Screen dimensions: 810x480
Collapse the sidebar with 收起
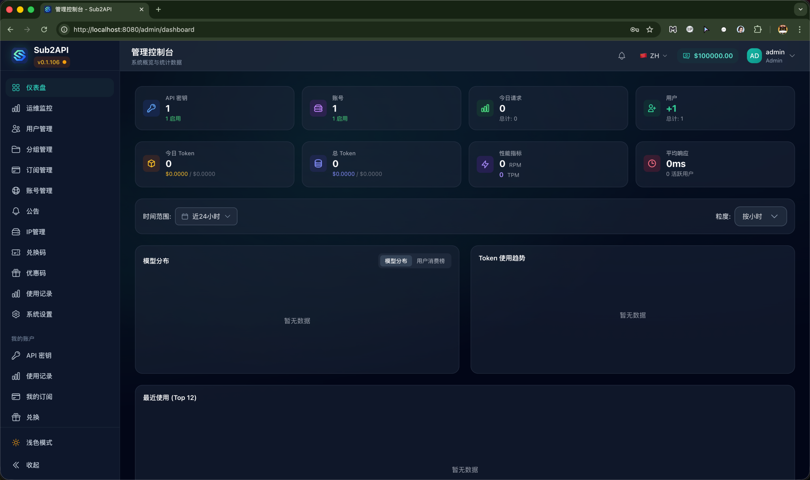[32, 465]
